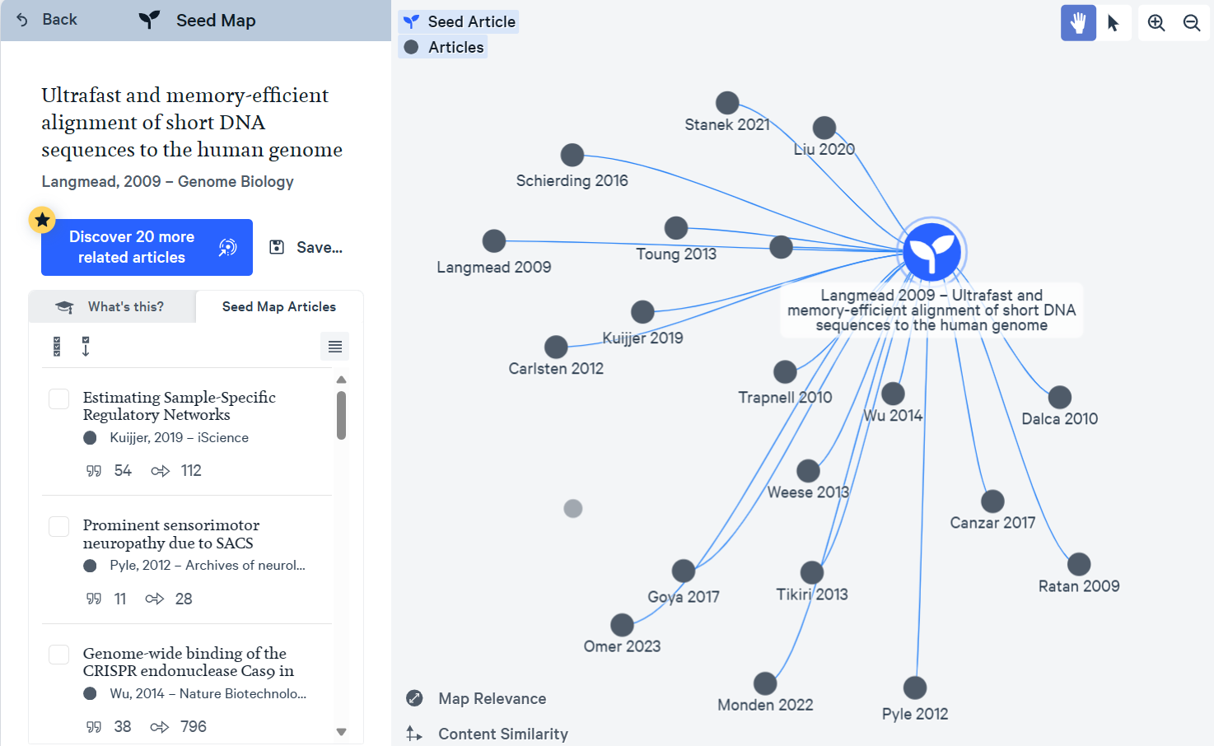Click the gold star badge icon
Viewport: 1214px width, 746px height.
point(42,220)
